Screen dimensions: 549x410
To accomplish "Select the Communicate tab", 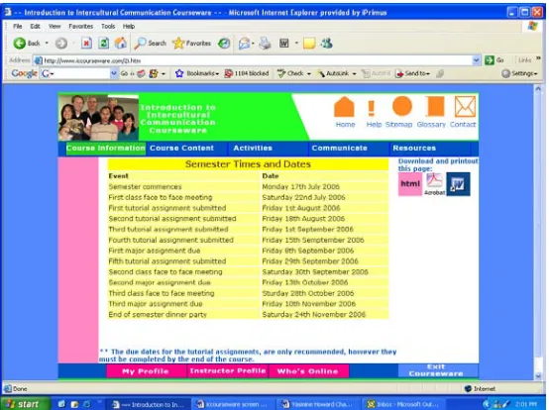I will (x=339, y=148).
